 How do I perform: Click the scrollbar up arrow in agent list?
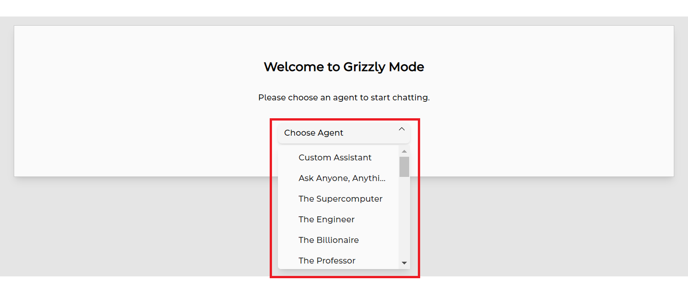tap(404, 151)
